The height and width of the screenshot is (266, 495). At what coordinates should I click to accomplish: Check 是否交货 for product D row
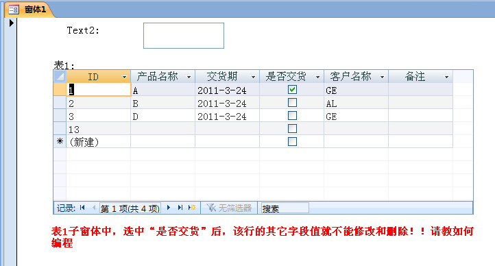point(292,115)
